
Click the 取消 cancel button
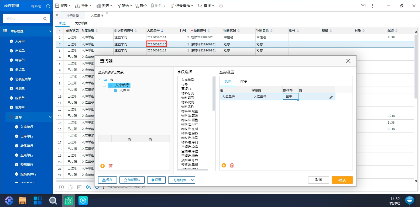pos(319,180)
